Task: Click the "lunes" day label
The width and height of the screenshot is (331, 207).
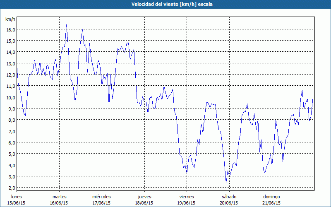Action: [17, 197]
